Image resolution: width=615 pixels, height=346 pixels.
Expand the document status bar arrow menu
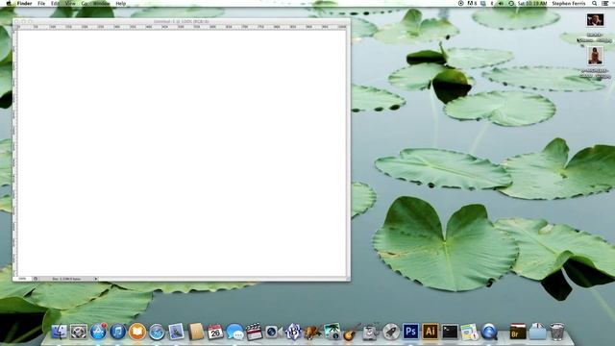[x=96, y=279]
